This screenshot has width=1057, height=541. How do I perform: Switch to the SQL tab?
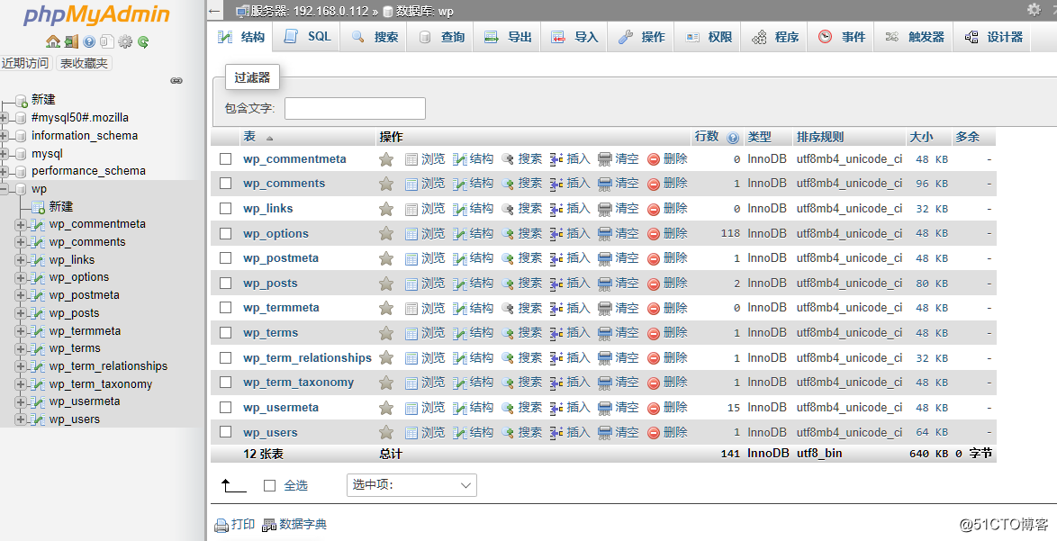click(x=307, y=37)
